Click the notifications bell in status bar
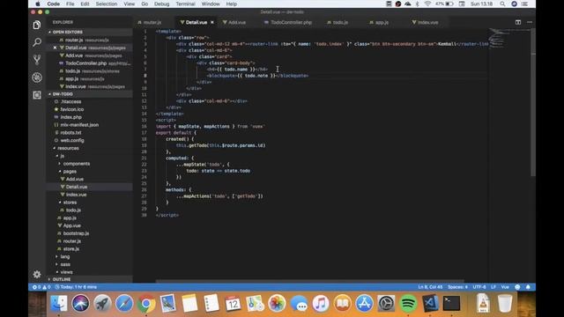The image size is (564, 317). [528, 287]
